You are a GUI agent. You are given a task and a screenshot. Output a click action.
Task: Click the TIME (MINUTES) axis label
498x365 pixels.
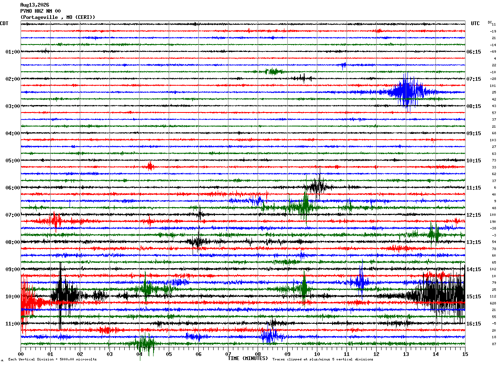[x=248, y=358]
